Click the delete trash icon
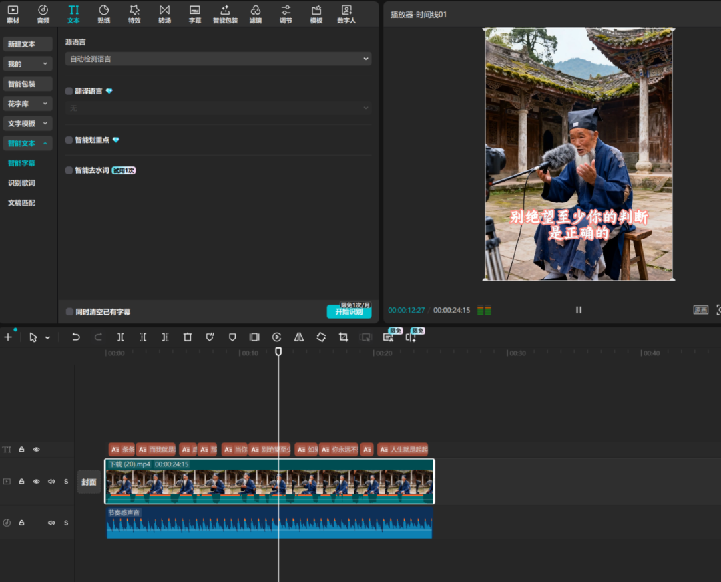This screenshot has height=582, width=721. 188,337
